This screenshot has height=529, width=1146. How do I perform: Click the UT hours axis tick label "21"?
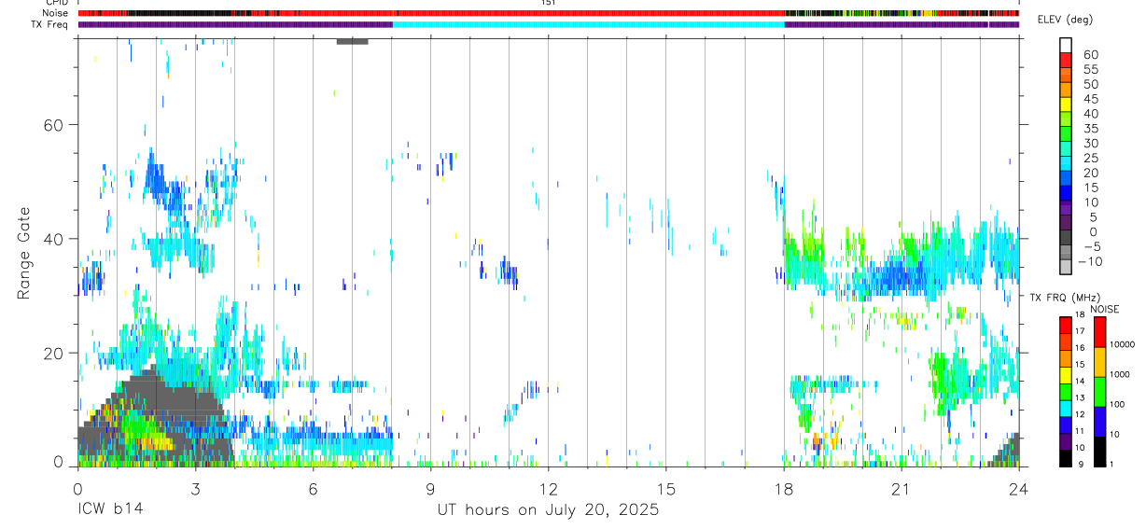(901, 488)
